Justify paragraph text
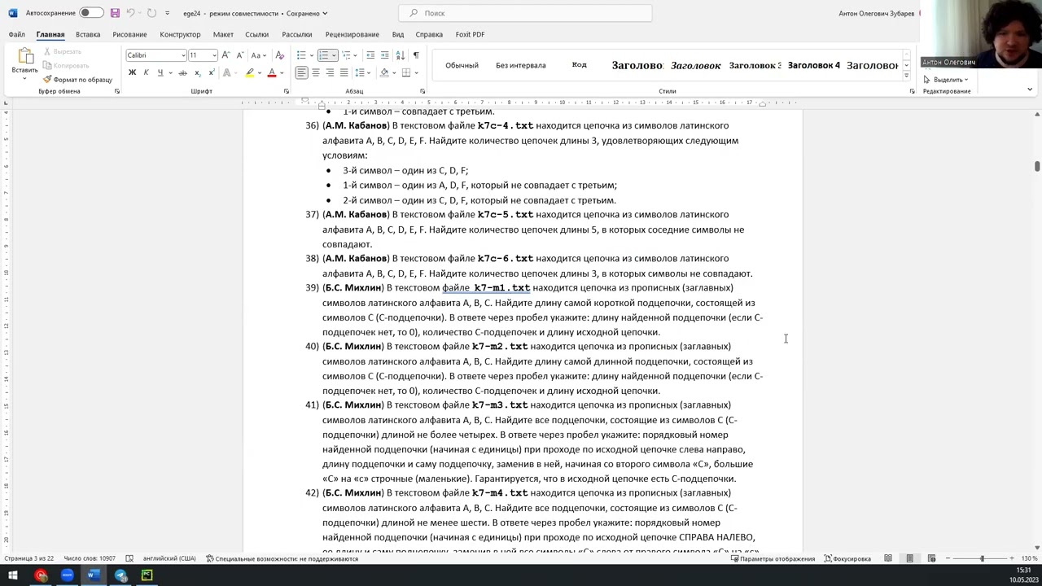Screen dimensions: 1042x586 (x=344, y=72)
